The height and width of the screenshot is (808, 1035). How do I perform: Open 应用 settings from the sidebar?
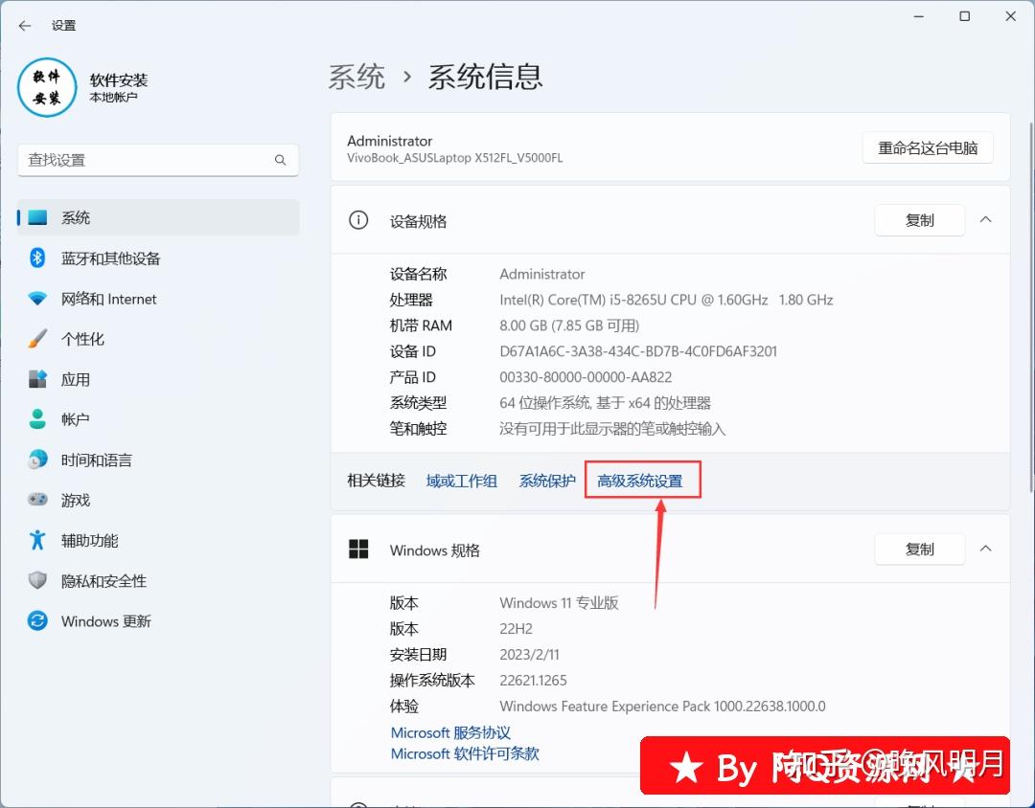point(76,379)
